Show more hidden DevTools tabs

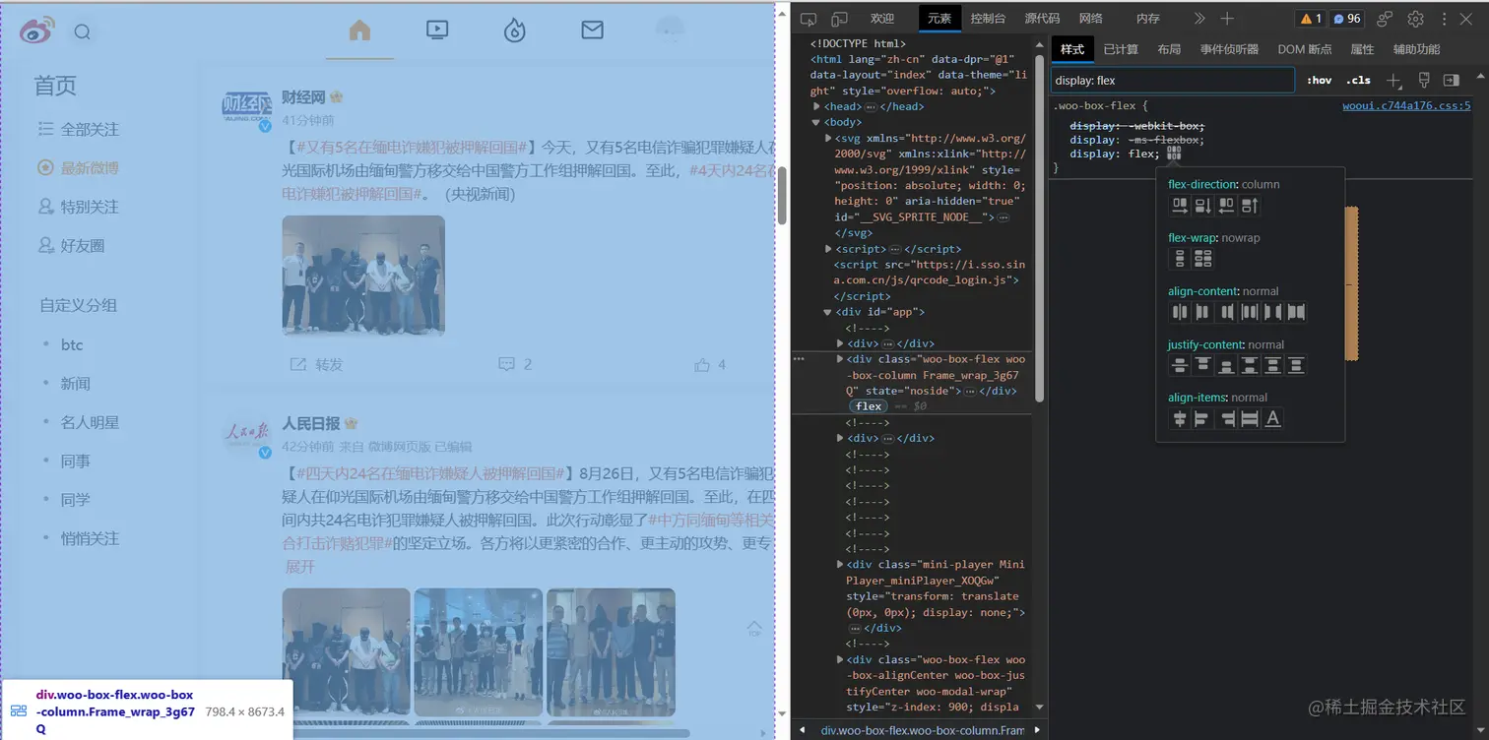tap(1198, 19)
